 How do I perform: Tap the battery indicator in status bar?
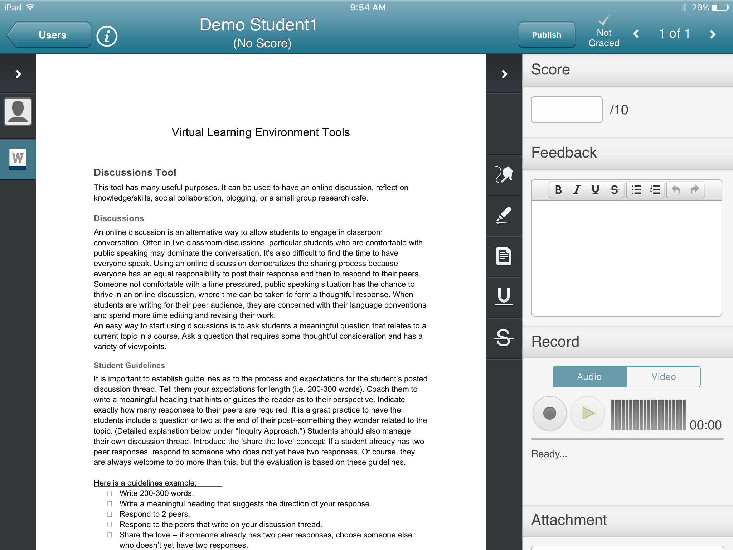click(720, 7)
